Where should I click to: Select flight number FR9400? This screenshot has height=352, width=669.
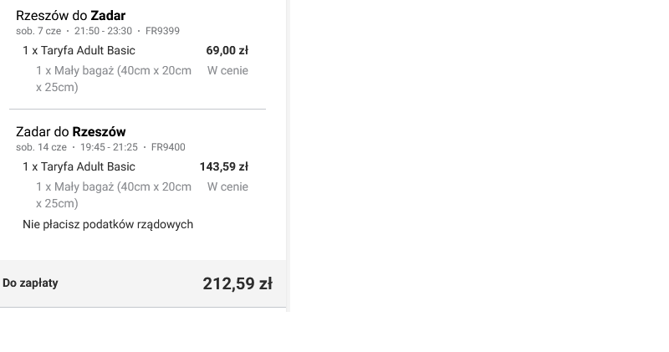(168, 147)
